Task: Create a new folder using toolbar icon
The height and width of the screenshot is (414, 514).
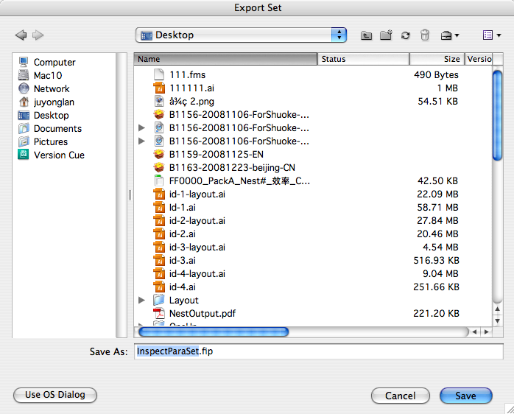Action: click(x=386, y=35)
